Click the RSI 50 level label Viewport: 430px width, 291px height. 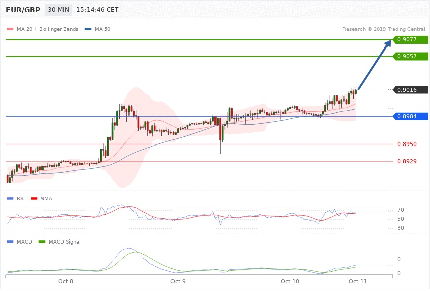400,219
